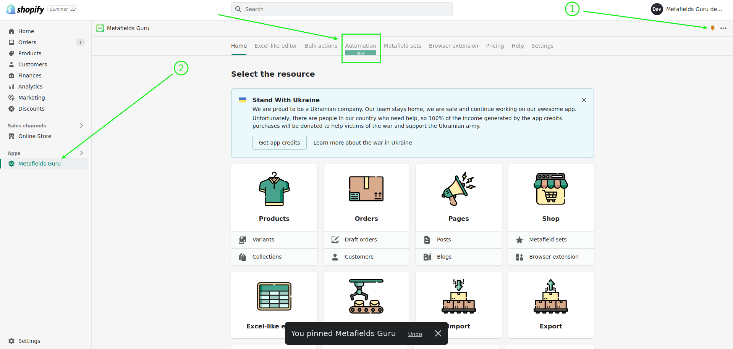Open the Bulk actions tab
This screenshot has width=733, height=349.
pos(321,46)
